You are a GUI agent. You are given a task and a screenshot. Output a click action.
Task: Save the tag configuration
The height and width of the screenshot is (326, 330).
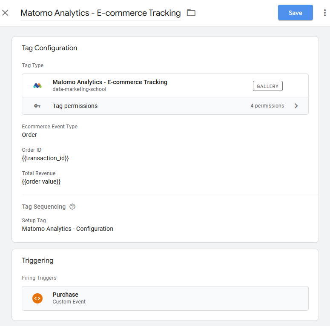pyautogui.click(x=295, y=13)
